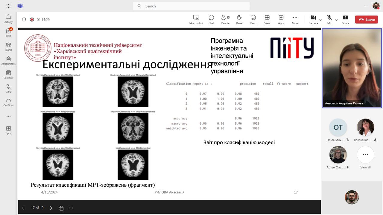Click the recording indicator icon
The image size is (383, 215).
[x=32, y=20]
